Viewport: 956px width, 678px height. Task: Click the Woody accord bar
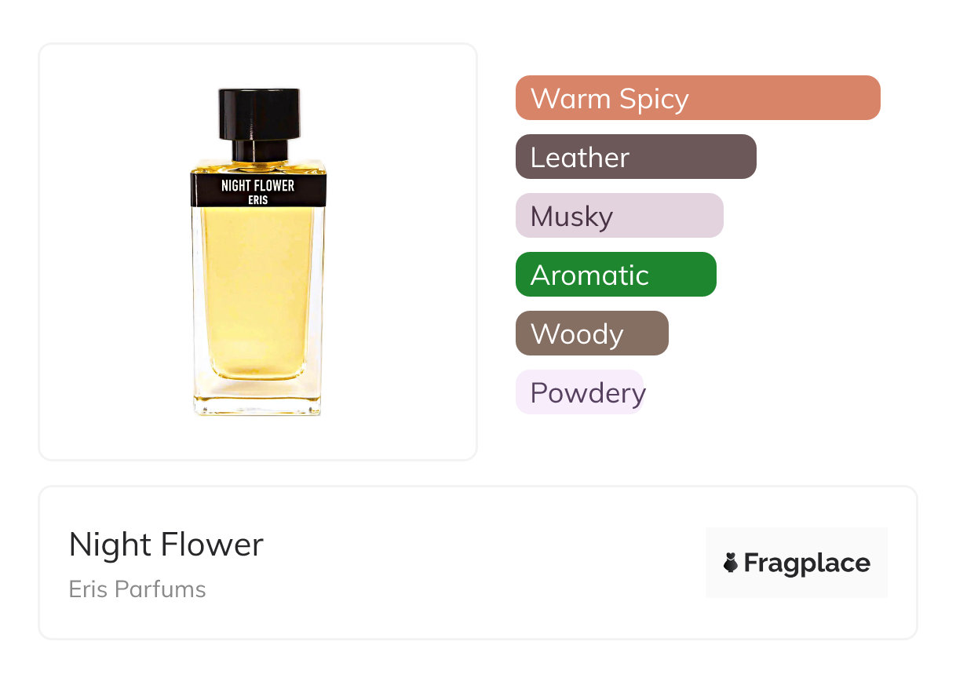(x=591, y=334)
